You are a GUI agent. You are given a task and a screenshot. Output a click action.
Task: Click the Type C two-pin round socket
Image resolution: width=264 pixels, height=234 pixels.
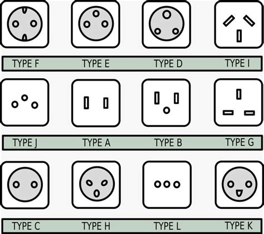click(x=25, y=185)
